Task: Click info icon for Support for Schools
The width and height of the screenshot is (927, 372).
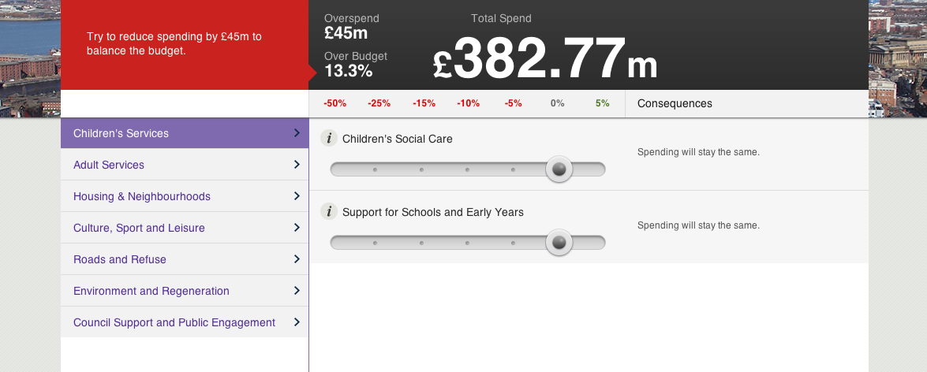Action: [330, 212]
